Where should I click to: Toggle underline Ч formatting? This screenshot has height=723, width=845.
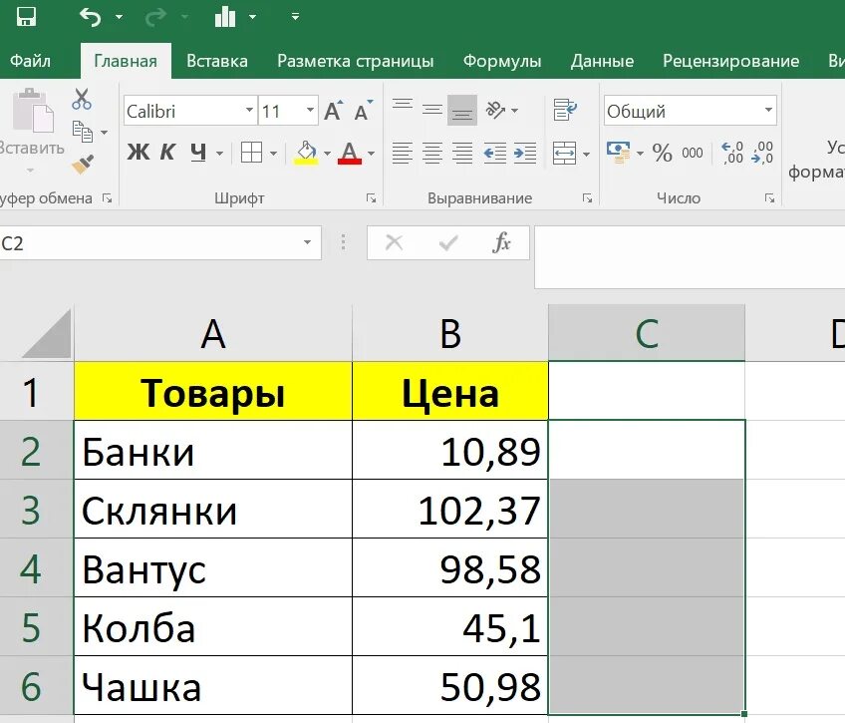pos(198,153)
